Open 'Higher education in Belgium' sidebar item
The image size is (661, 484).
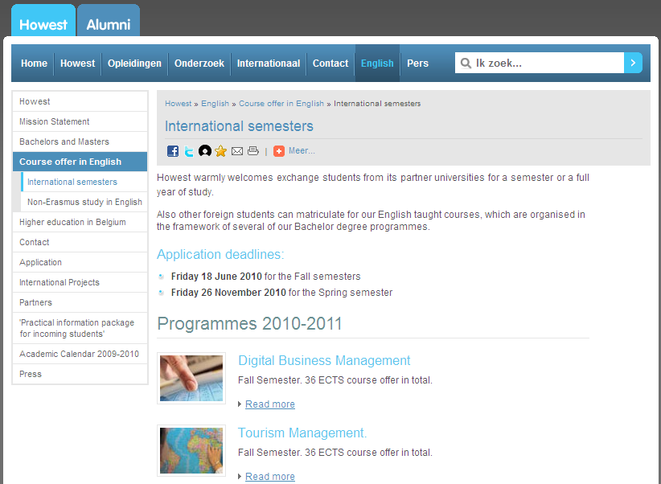(80, 222)
